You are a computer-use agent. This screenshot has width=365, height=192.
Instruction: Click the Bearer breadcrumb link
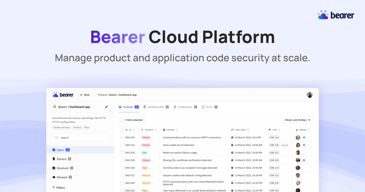point(113,95)
